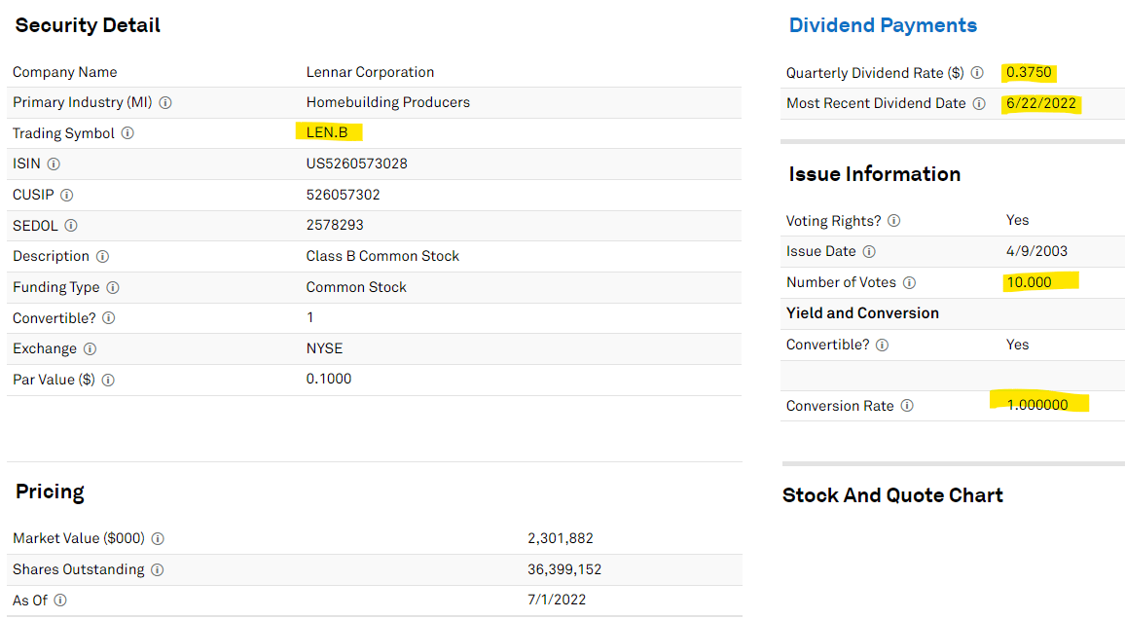Viewport: 1125px width, 619px height.
Task: Select the Class B Common Stock description
Action: 382,255
